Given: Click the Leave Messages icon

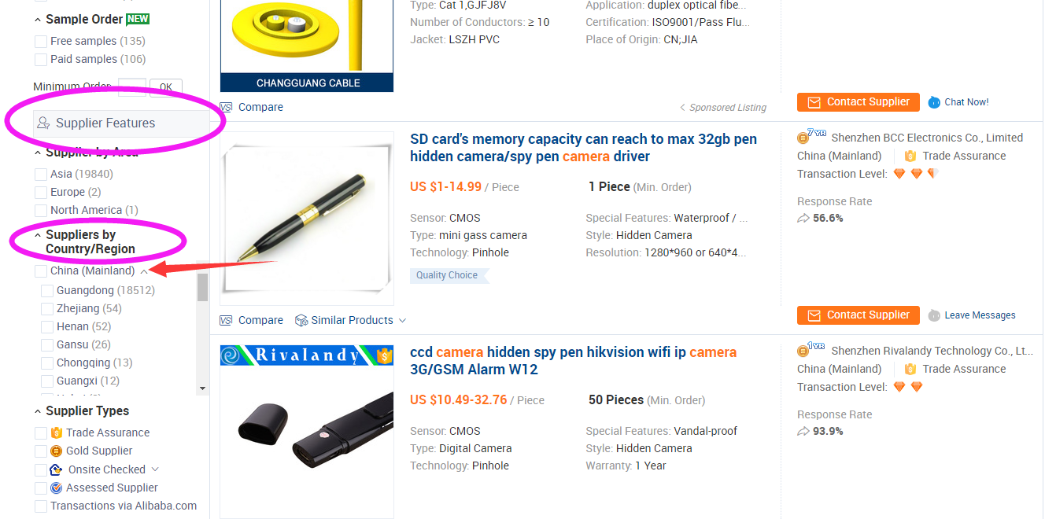Looking at the screenshot, I should click(934, 315).
